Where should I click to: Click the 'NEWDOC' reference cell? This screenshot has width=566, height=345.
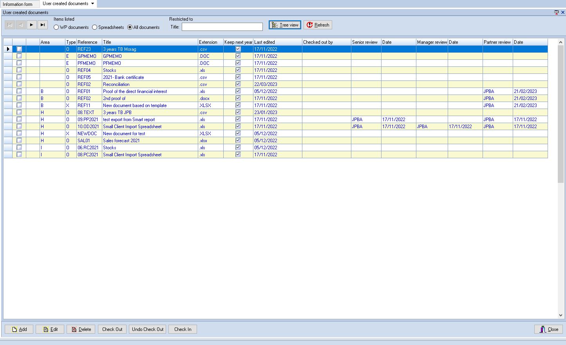tap(89, 134)
